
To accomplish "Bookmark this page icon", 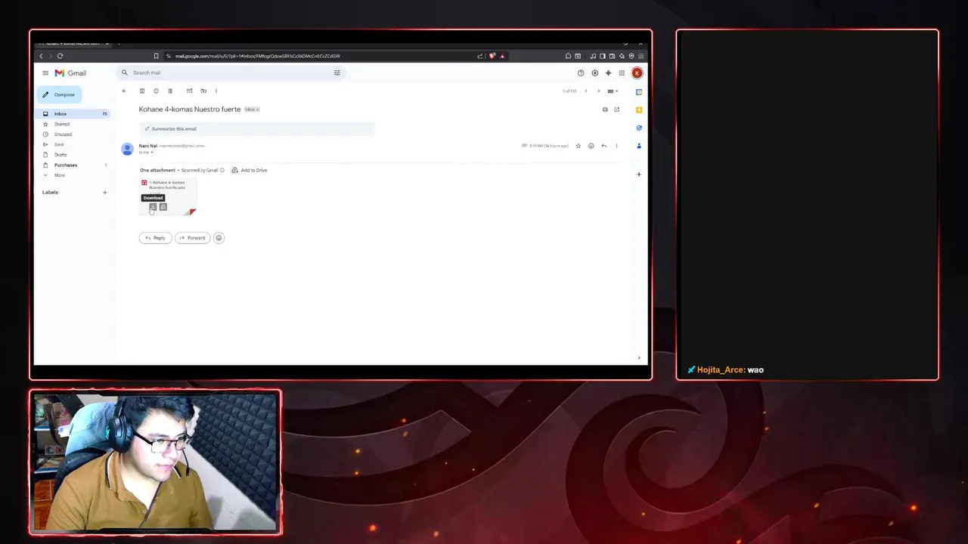I will pos(157,56).
